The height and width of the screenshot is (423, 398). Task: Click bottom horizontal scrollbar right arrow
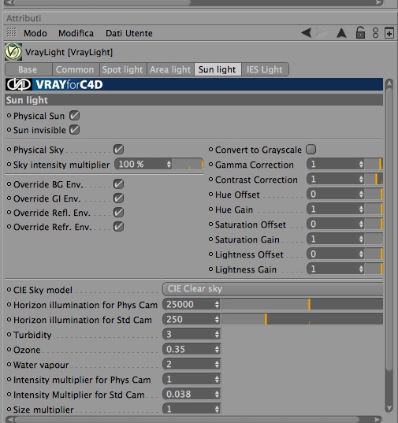tap(378, 420)
